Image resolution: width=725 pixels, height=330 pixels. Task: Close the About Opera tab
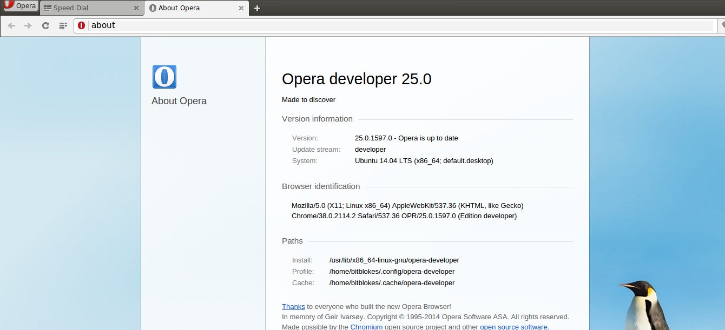coord(242,8)
